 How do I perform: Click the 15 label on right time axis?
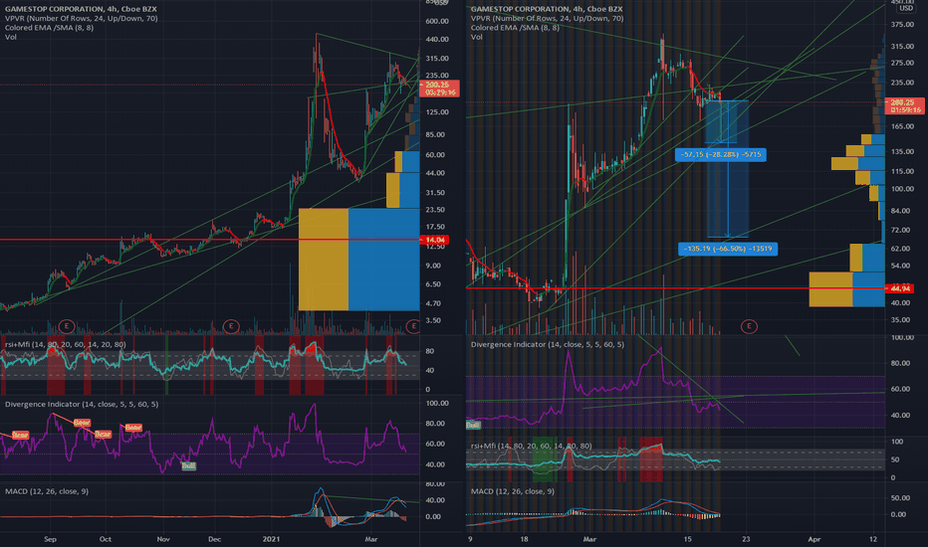click(687, 539)
